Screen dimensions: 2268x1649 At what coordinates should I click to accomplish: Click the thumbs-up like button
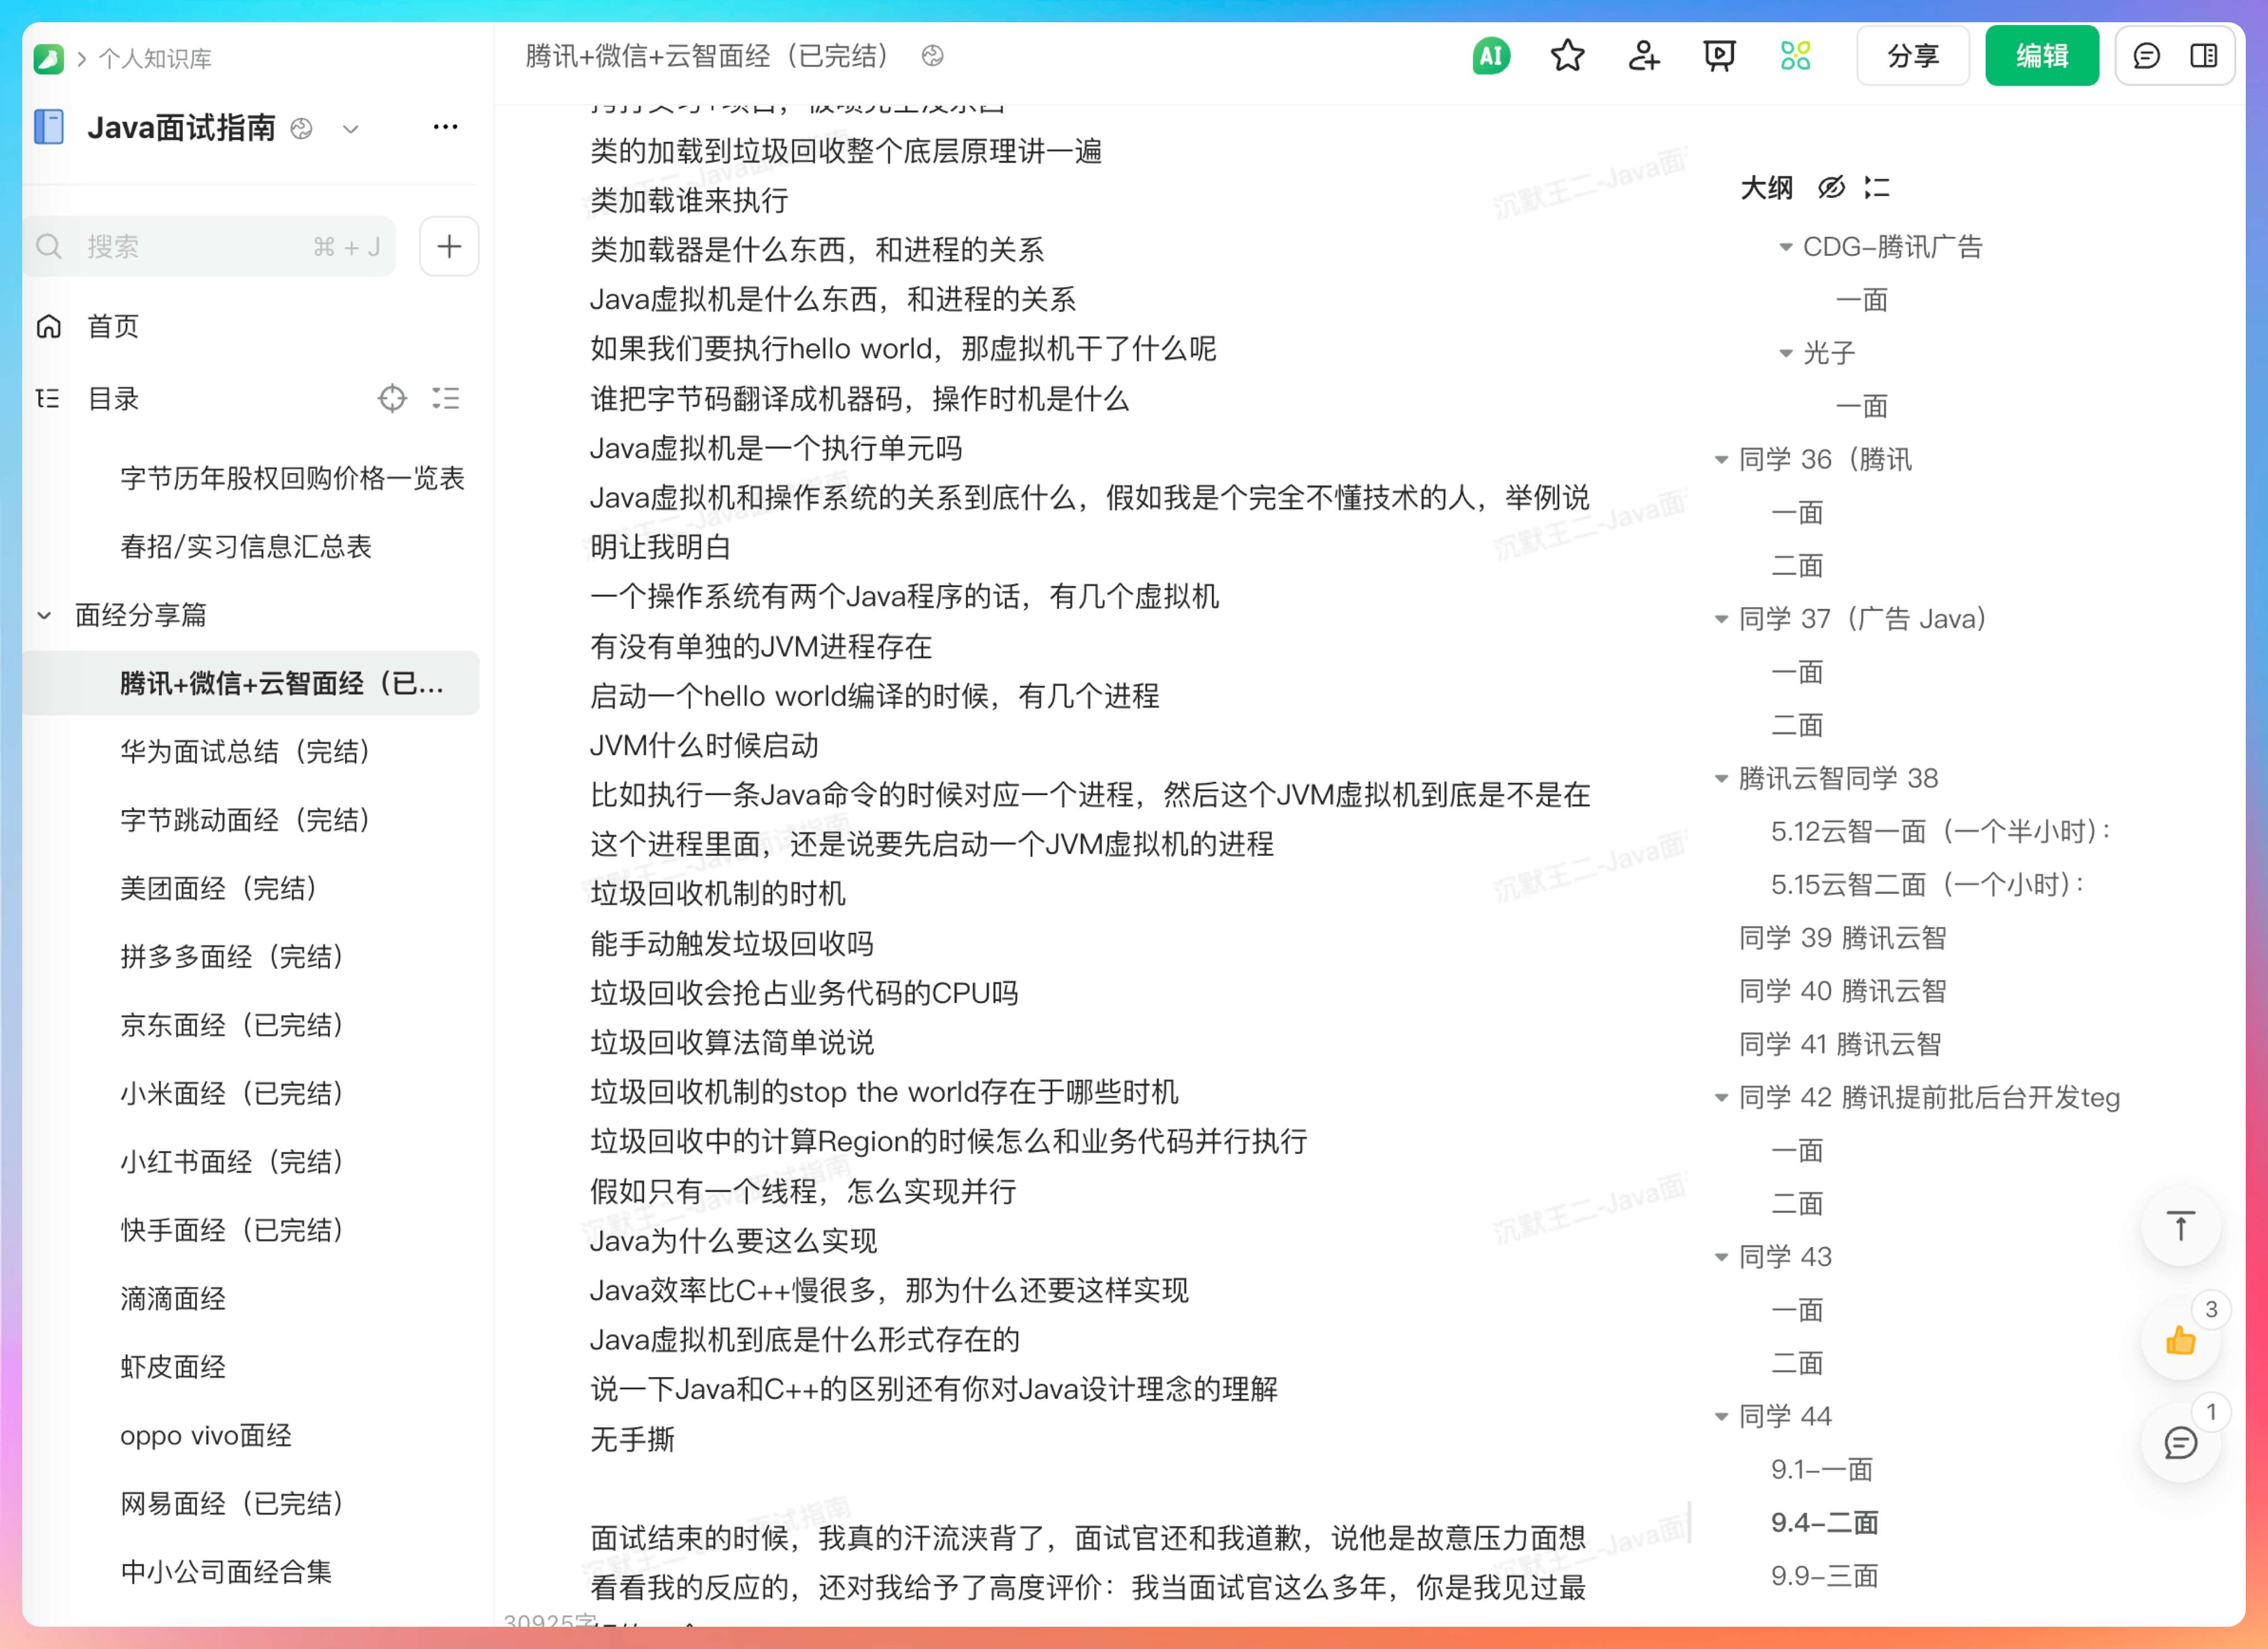point(2180,1340)
